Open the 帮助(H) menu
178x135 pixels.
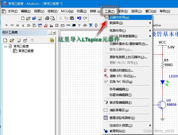165,11
